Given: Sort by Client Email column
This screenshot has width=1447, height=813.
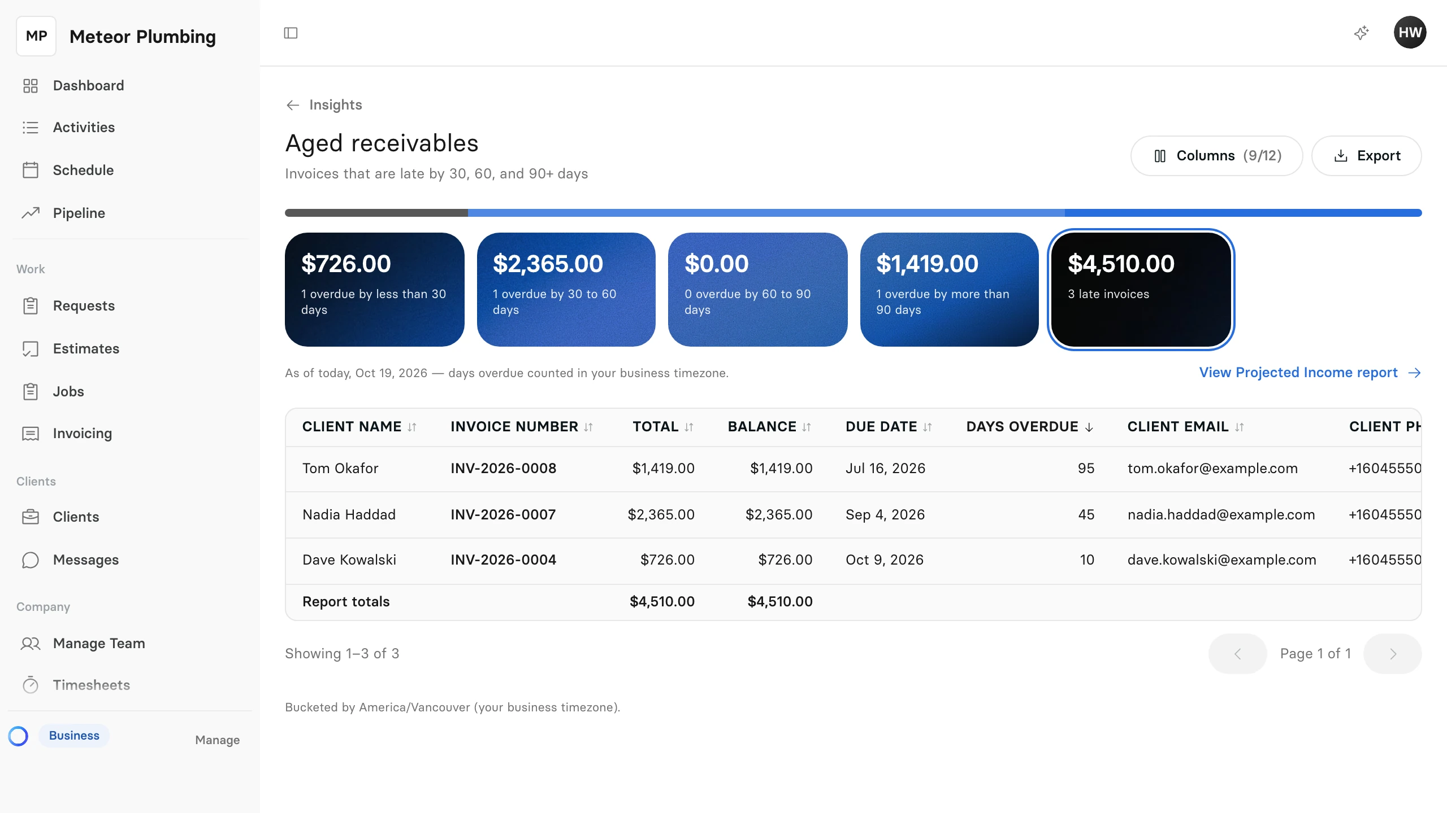Looking at the screenshot, I should 1186,427.
